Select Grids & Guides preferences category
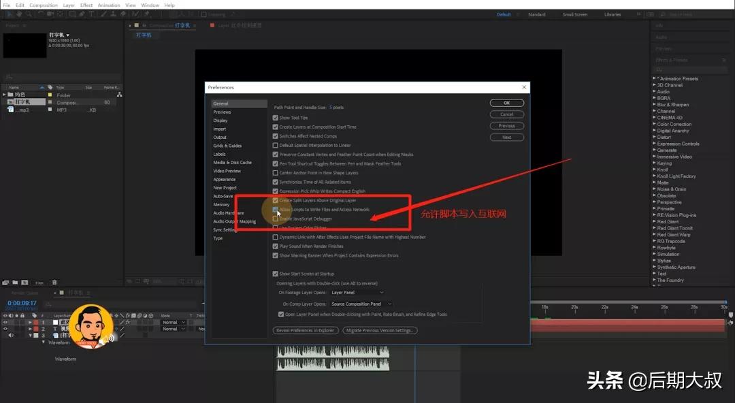 (x=227, y=146)
